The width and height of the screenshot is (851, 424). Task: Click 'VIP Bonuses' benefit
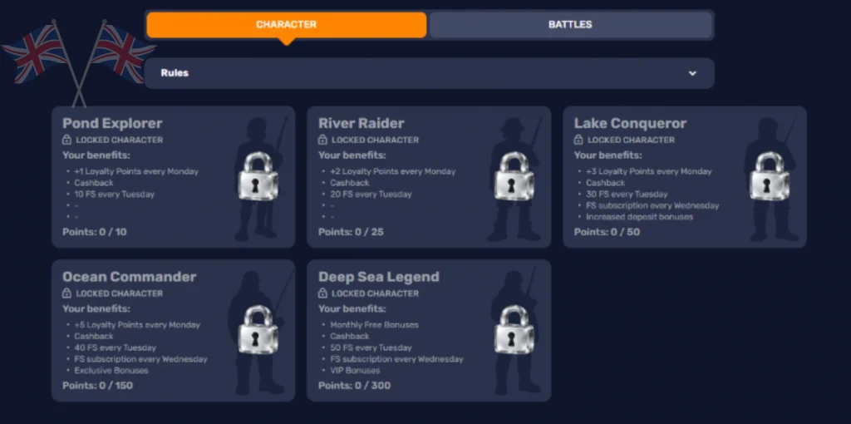(355, 371)
